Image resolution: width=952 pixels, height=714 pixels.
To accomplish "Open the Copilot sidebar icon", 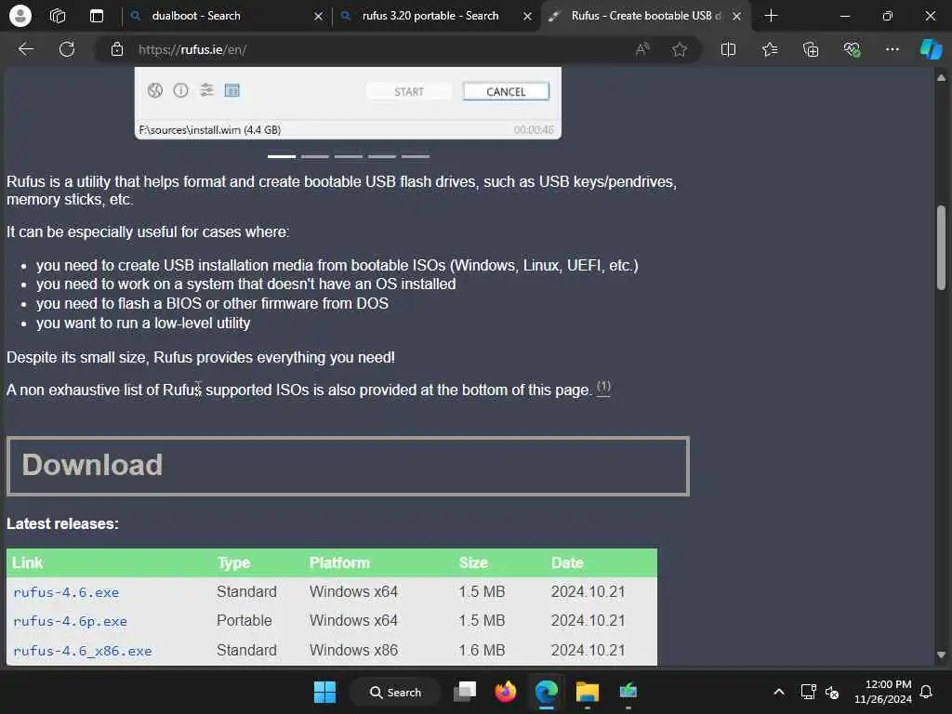I will pyautogui.click(x=931, y=49).
